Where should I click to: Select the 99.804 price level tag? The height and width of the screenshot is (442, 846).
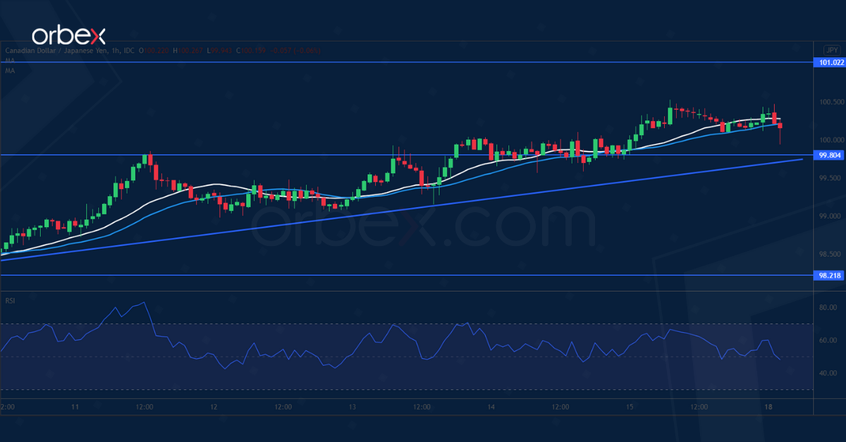(x=829, y=155)
